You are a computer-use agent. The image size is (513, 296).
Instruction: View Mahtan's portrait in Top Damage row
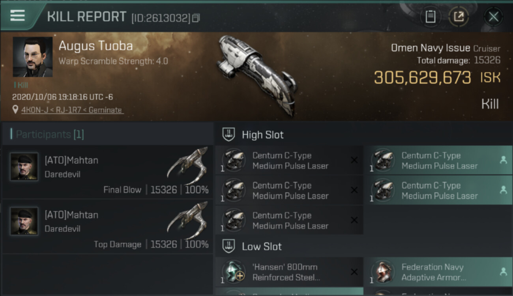coord(24,221)
